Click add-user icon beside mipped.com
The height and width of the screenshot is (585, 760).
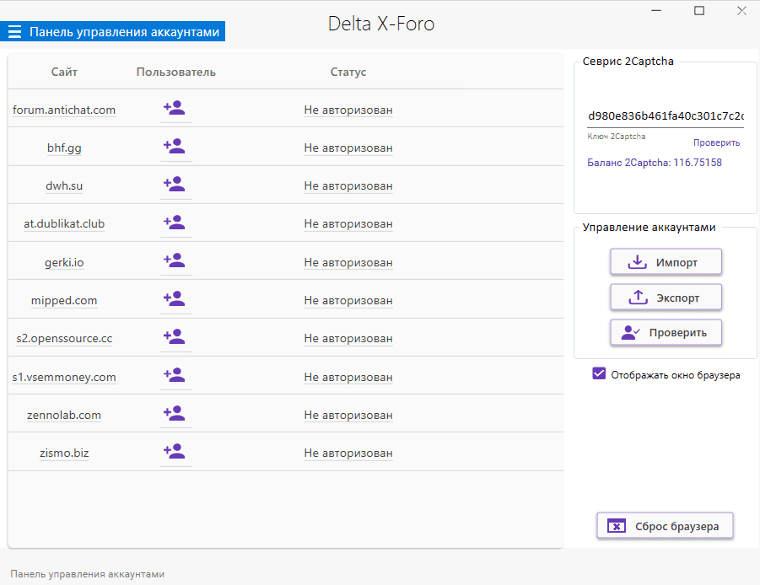tap(175, 299)
